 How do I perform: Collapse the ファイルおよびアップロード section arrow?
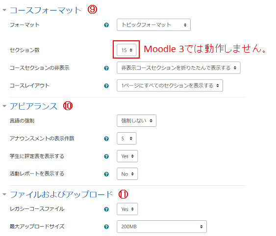tap(4, 194)
